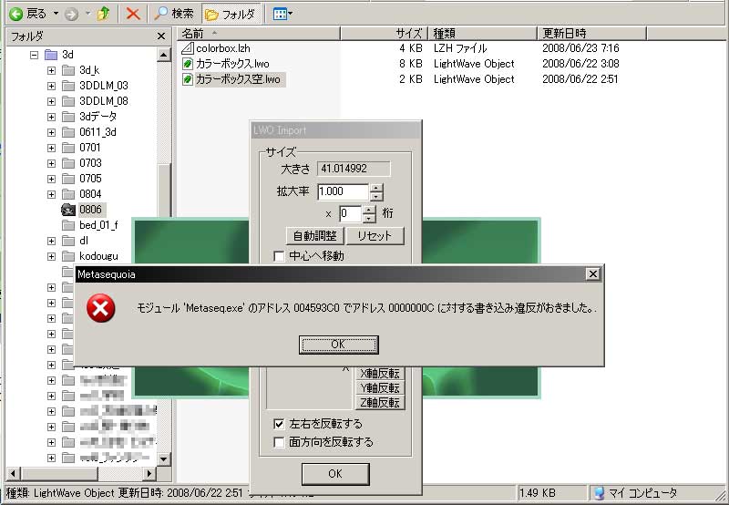
Task: Increase 拡大率 with the up spinner
Action: (x=375, y=188)
